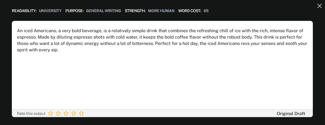Close the output dialog with the X
325x125 pixels.
pos(320,6)
